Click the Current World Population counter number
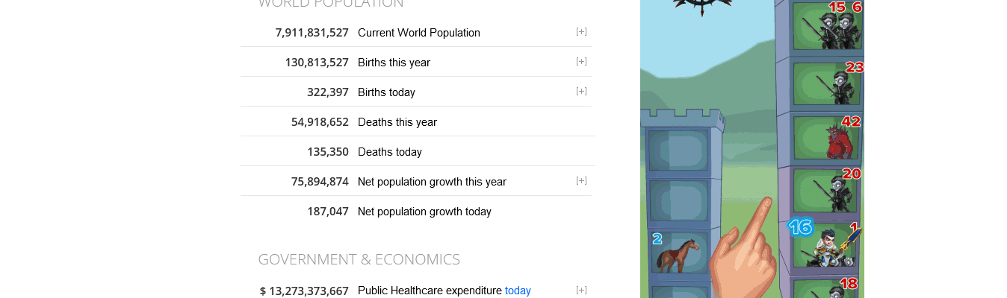1007x298 pixels. pos(312,33)
